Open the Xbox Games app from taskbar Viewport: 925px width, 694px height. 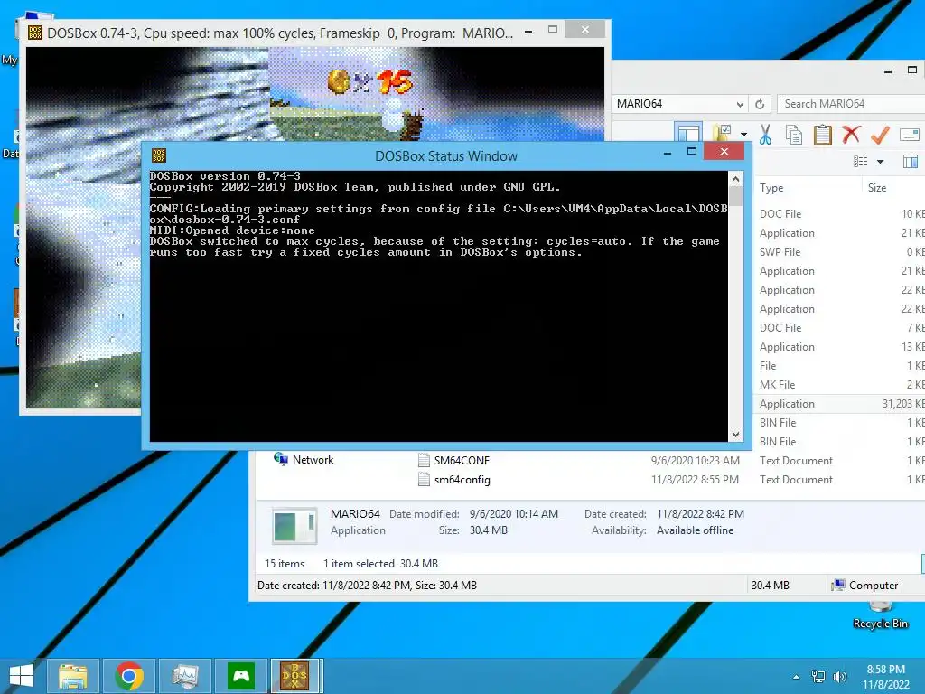[241, 676]
